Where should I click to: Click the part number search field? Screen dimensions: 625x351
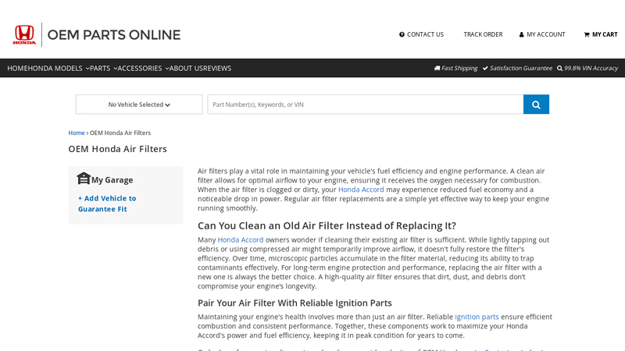pos(366,105)
